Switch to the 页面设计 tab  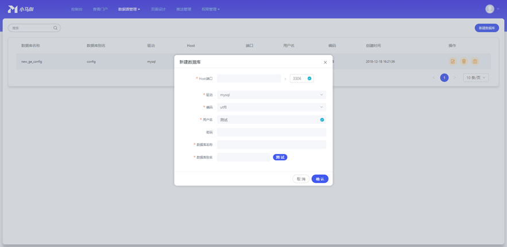click(x=158, y=9)
